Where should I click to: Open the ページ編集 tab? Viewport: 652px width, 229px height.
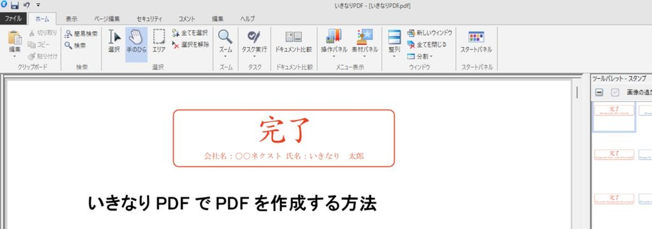coord(107,19)
